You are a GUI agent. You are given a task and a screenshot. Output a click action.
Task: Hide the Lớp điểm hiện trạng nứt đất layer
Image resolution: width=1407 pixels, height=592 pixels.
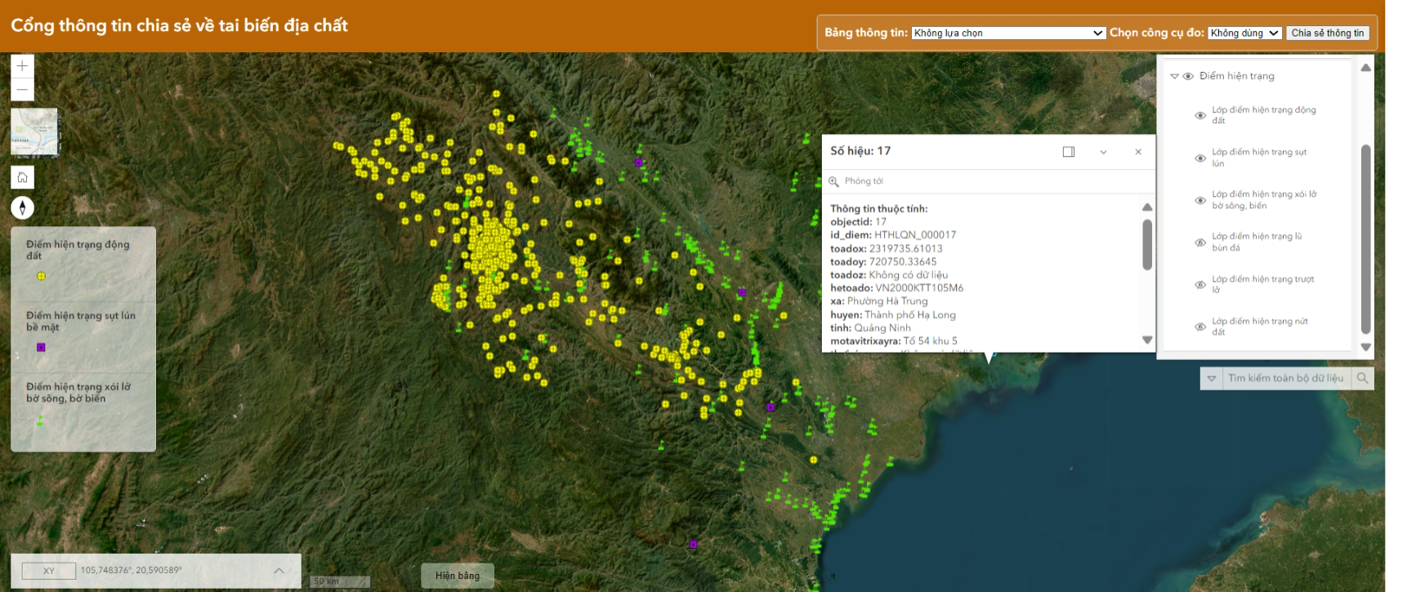click(x=1200, y=327)
